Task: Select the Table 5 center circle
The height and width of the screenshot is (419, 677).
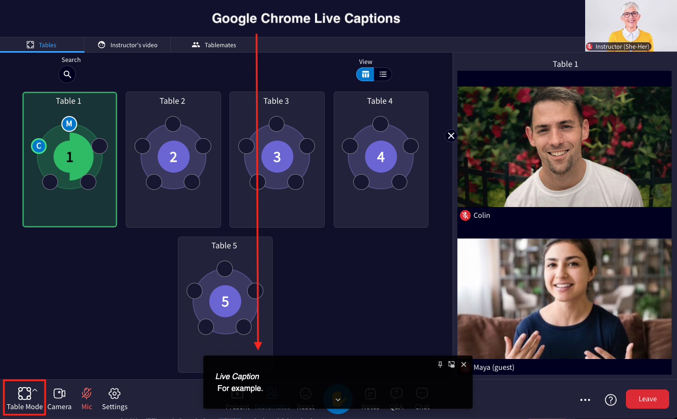Action: 225,301
